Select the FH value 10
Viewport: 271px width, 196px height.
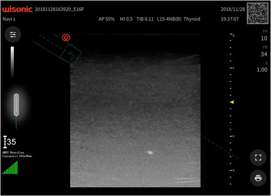264,38
